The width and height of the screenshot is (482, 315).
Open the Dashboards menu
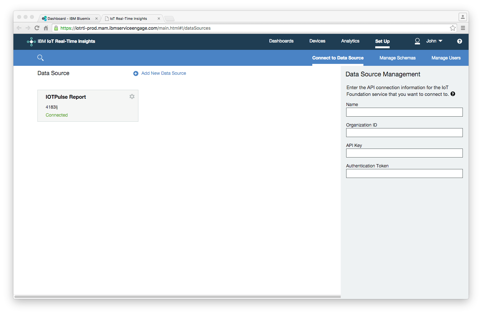pos(281,41)
